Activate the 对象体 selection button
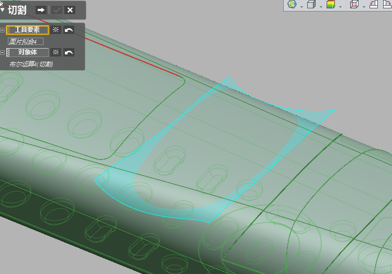Screen dimensions: 392x274 pos(27,52)
